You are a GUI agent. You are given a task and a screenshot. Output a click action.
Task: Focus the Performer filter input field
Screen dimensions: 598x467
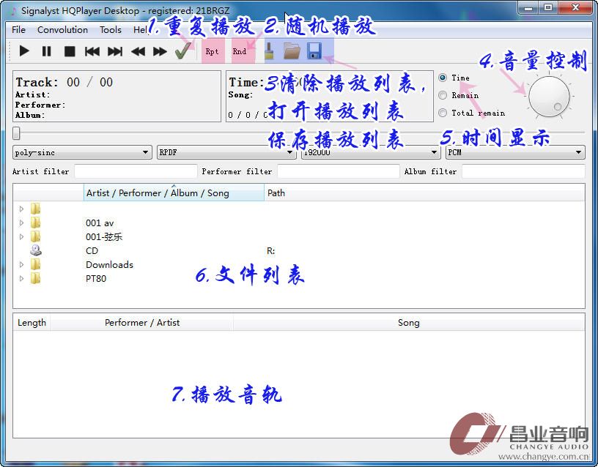point(339,171)
